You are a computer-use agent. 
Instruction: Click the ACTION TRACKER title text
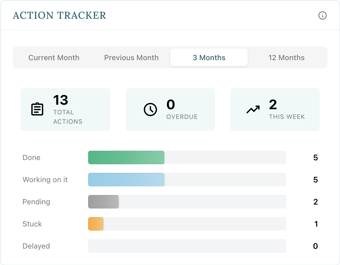click(59, 16)
